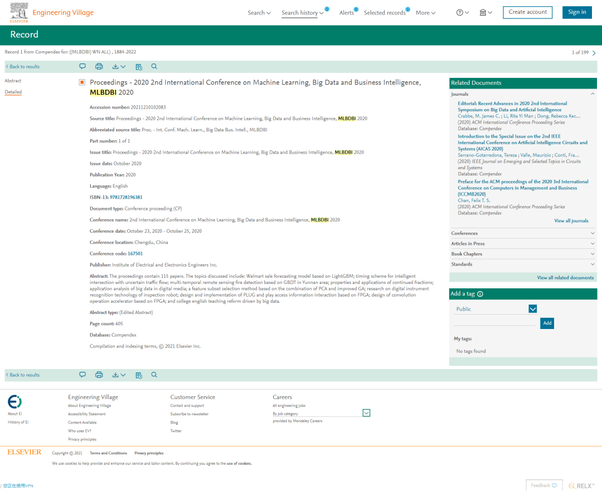Open the download options in top toolbar
Image resolution: width=602 pixels, height=491 pixels.
119,66
